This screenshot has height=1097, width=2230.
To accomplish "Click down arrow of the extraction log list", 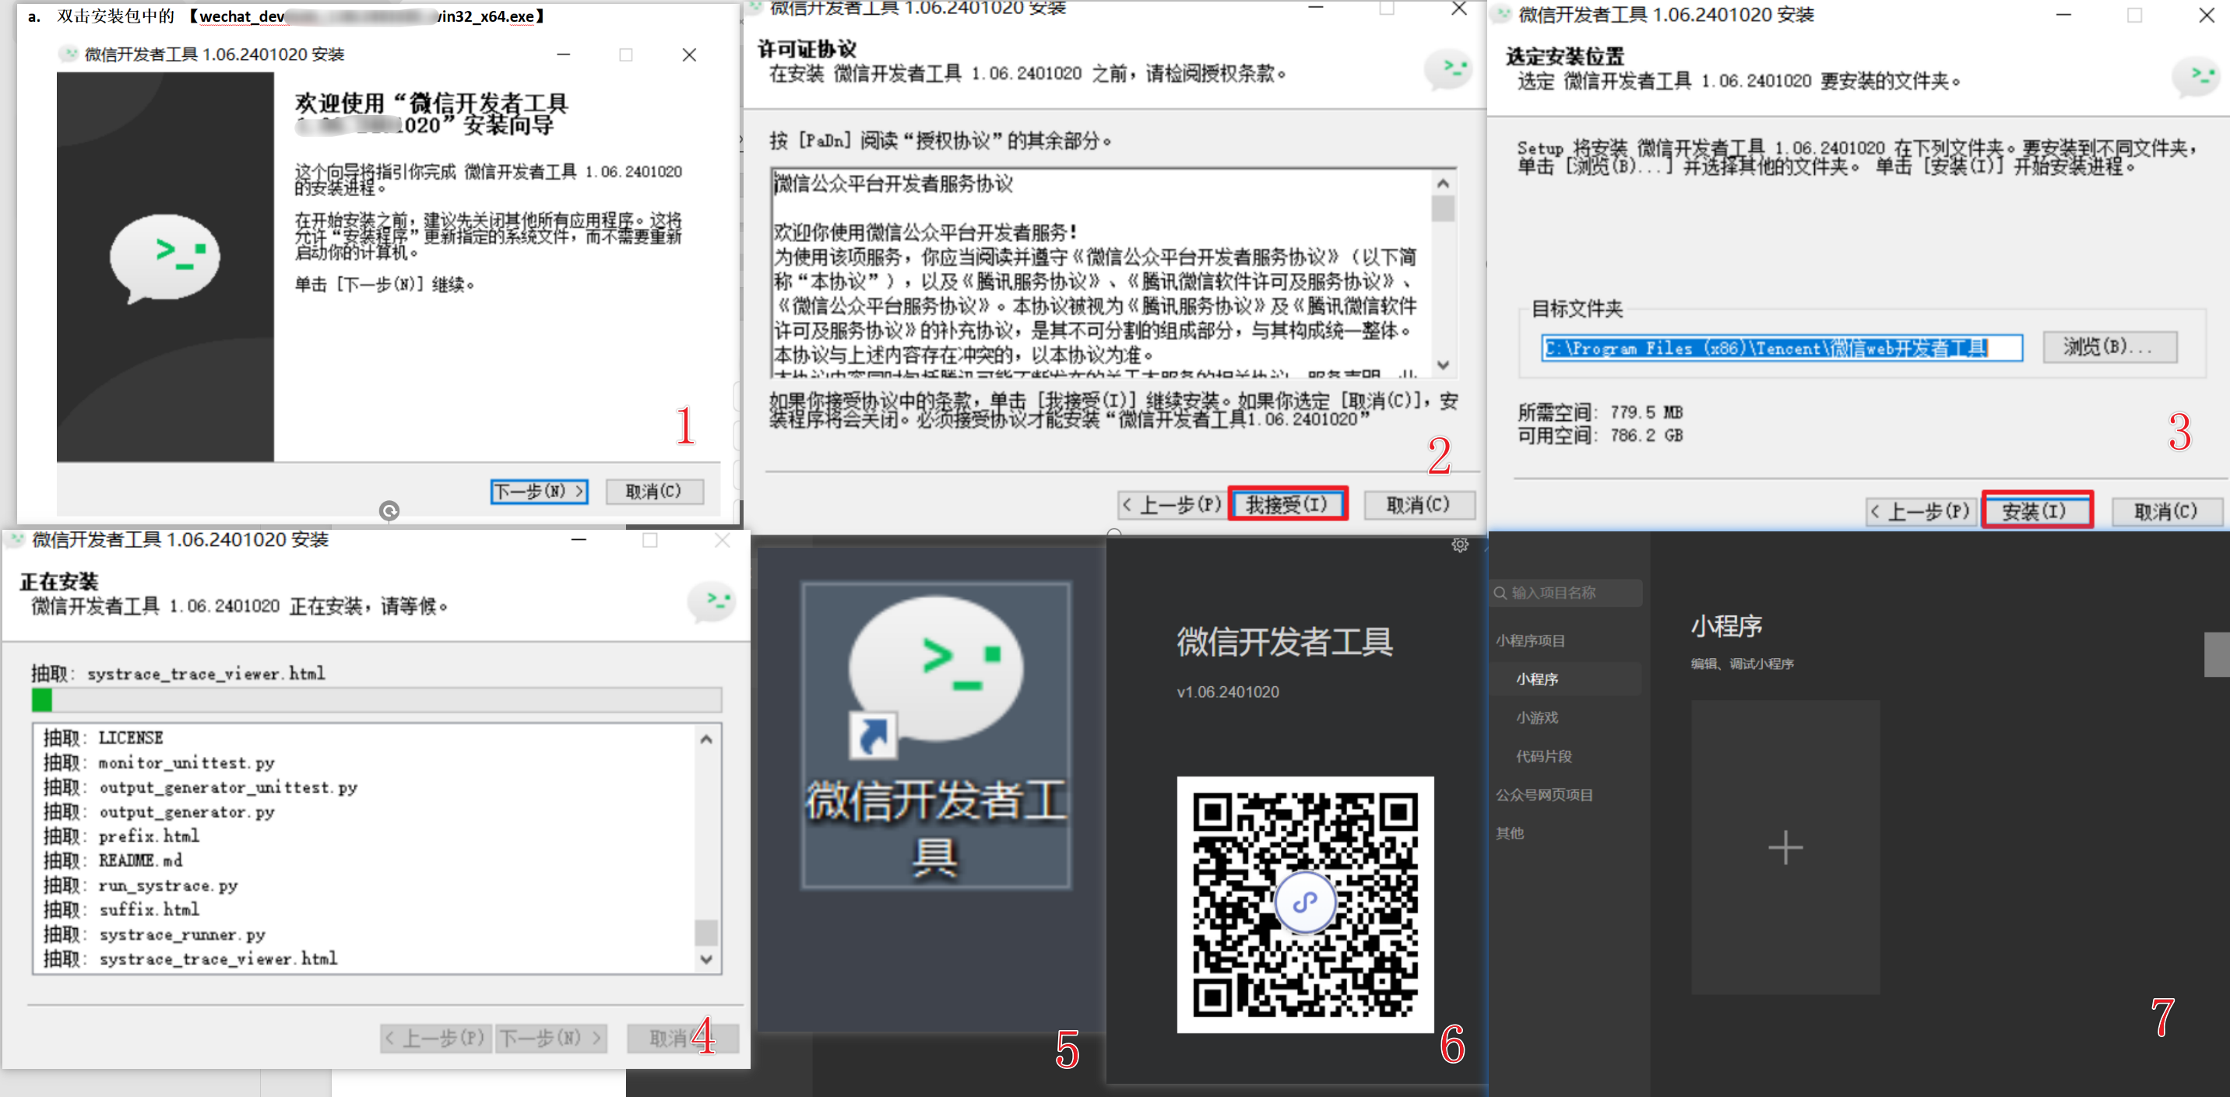I will click(x=706, y=959).
